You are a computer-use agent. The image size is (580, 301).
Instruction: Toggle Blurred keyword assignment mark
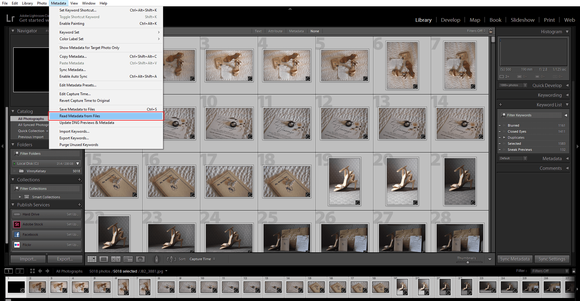point(500,125)
